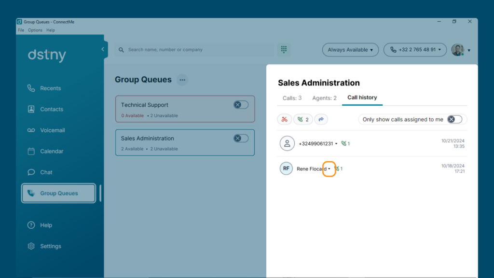Toggle the Technical Support queue switch
Viewport: 494px width, 278px height.
(x=241, y=105)
